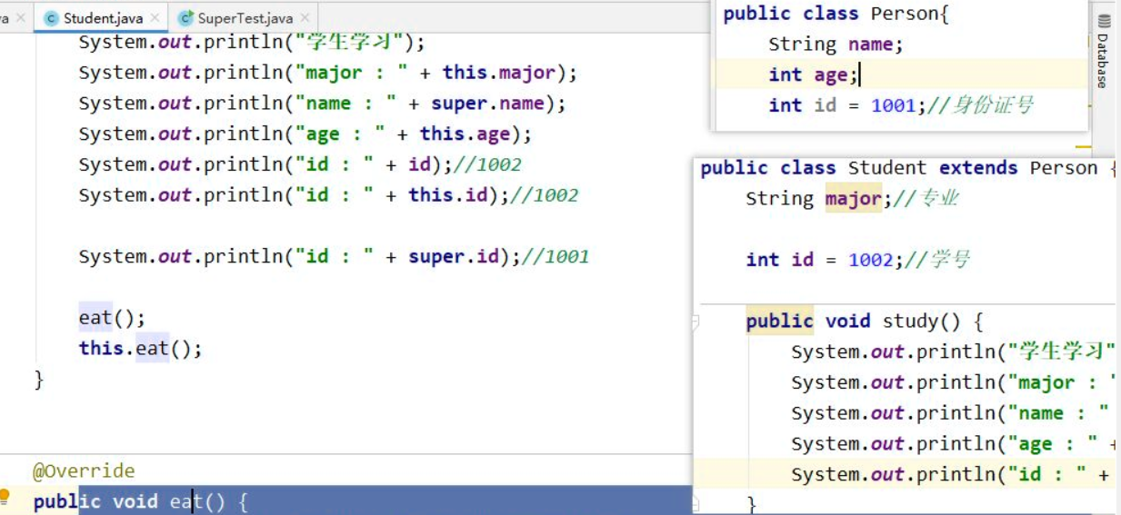This screenshot has width=1121, height=515.
Task: Open the Database tool window
Action: pos(1103,52)
